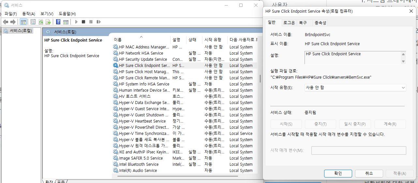Click the Stop Service square icon
Viewport: 418px width, 183px height.
tap(83, 22)
